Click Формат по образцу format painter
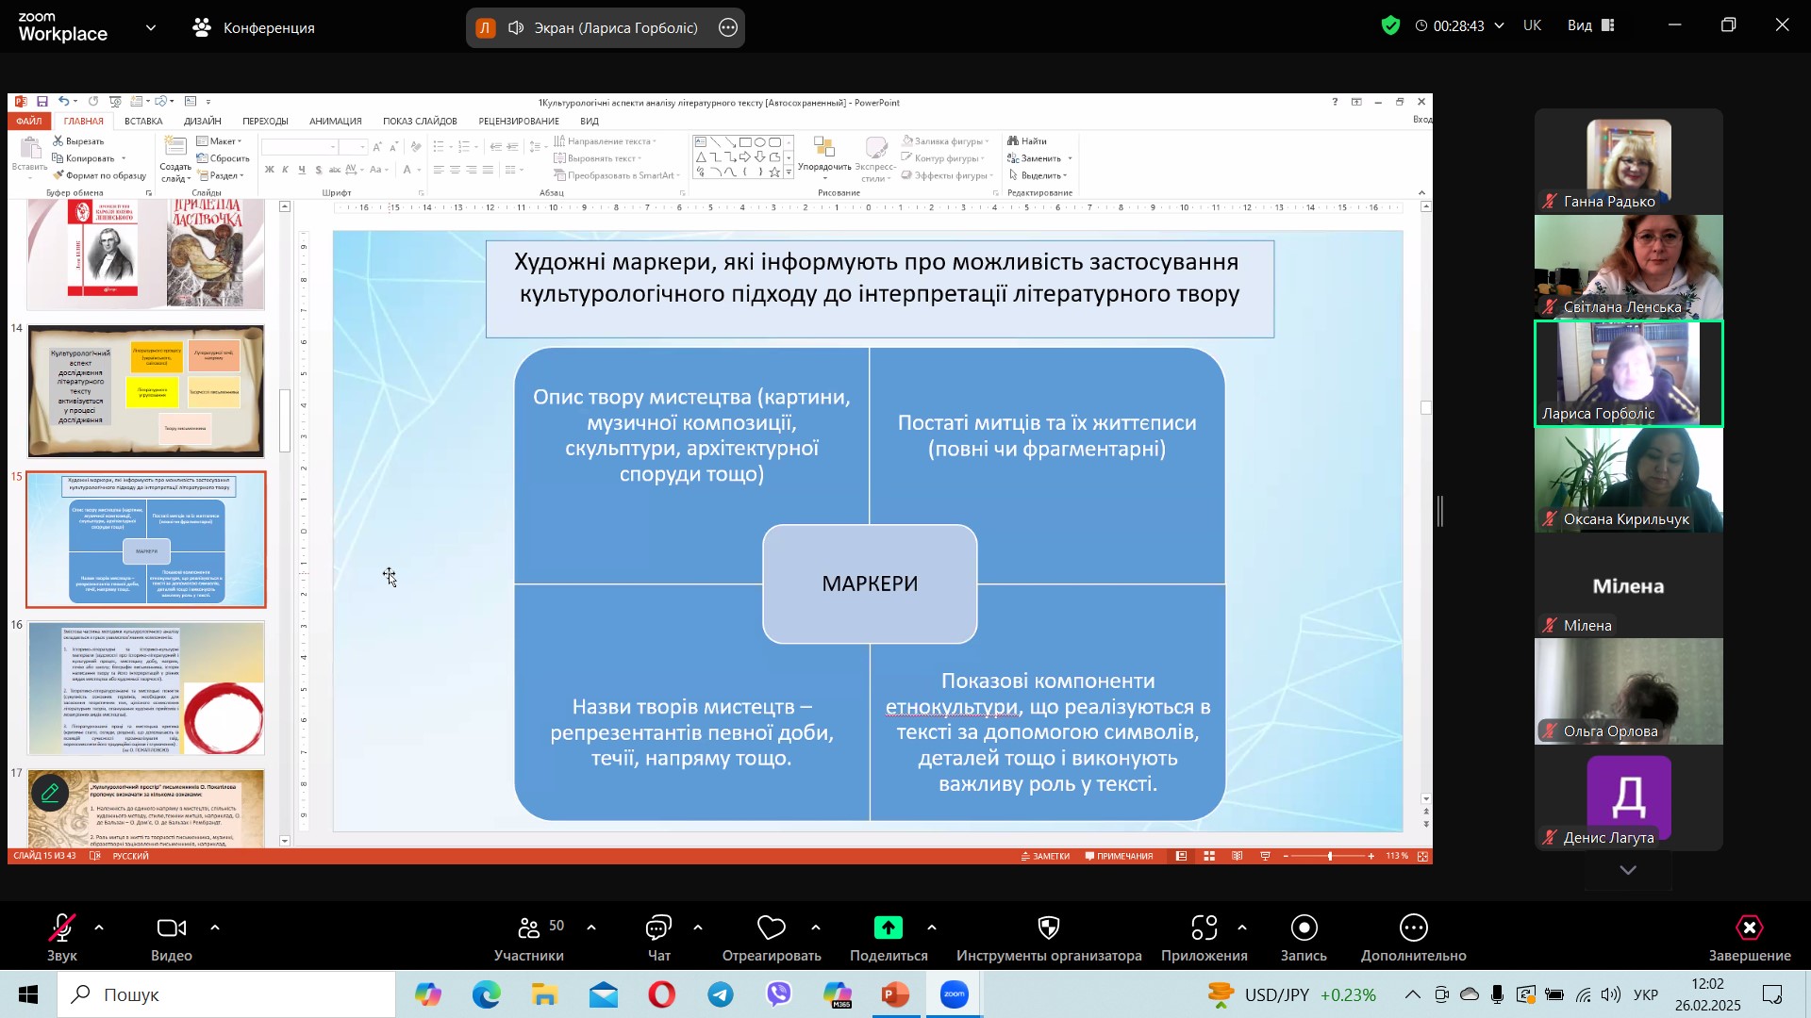Viewport: 1811px width, 1018px height. point(100,175)
